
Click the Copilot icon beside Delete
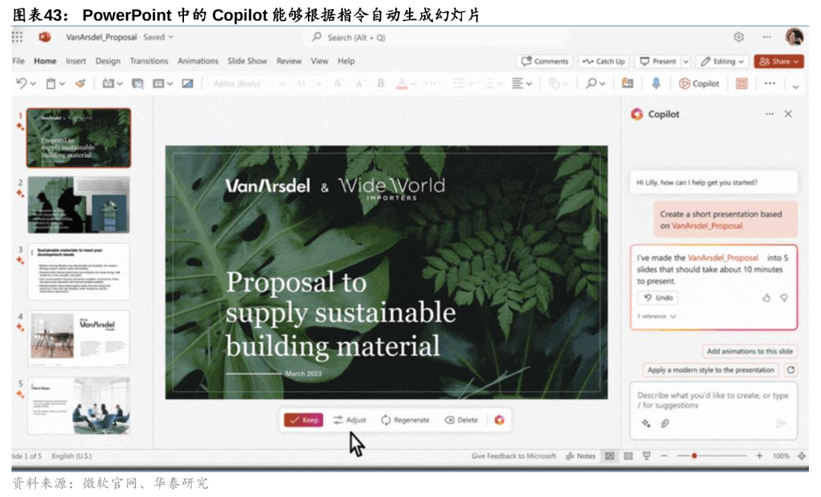click(x=499, y=419)
